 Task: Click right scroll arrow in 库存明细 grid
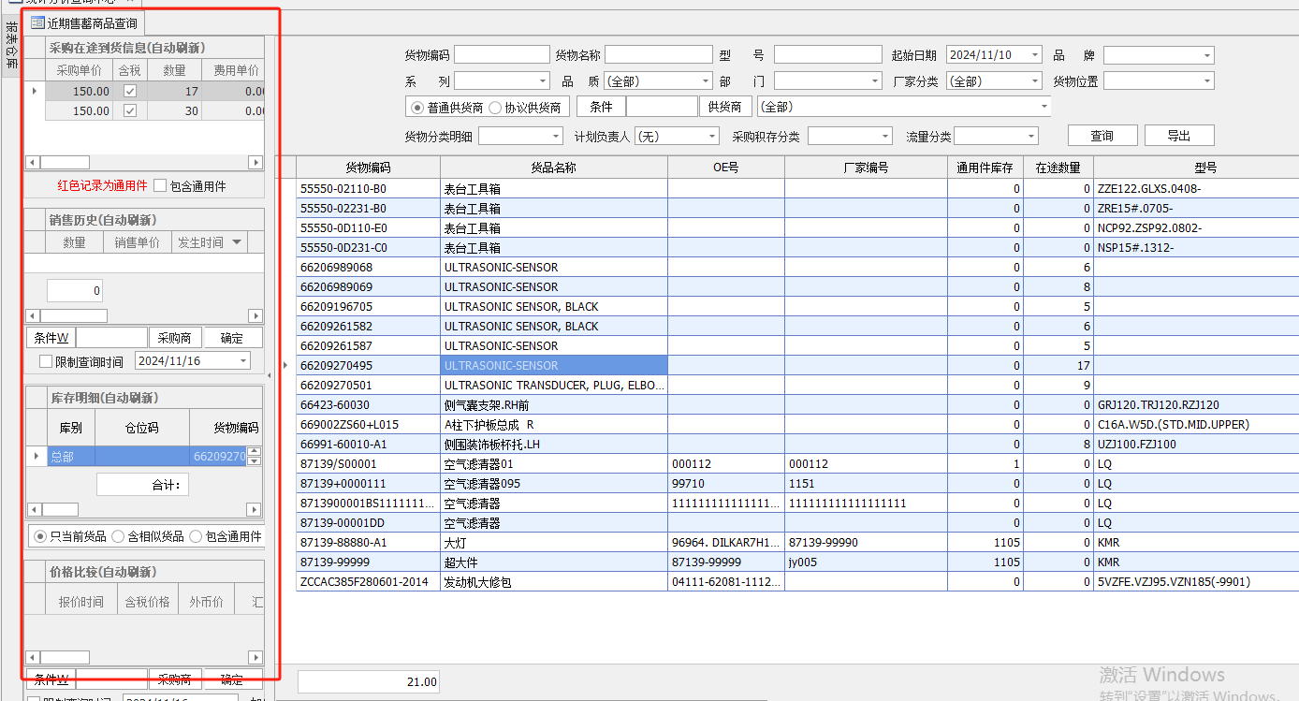pyautogui.click(x=254, y=509)
